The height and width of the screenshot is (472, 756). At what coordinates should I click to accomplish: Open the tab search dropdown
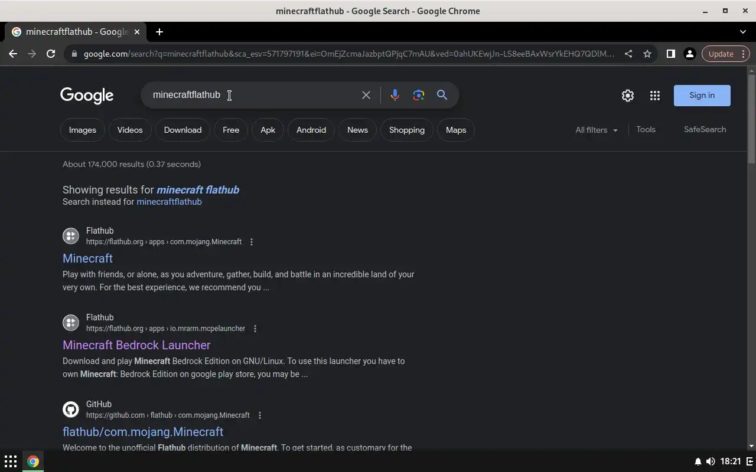(743, 32)
